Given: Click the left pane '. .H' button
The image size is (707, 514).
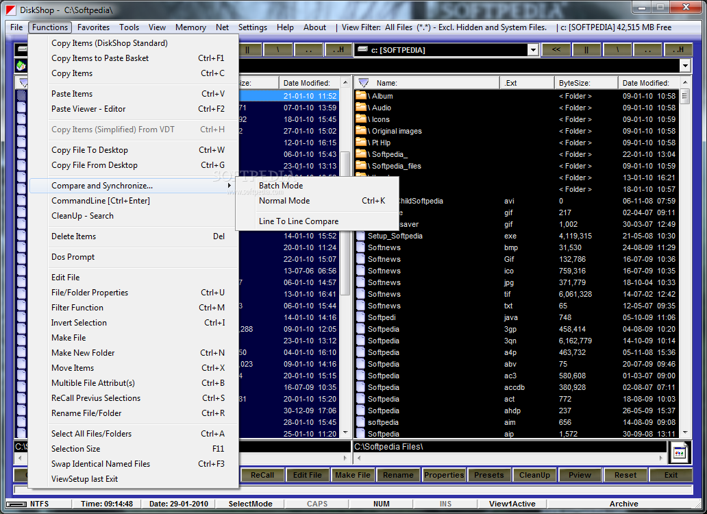Looking at the screenshot, I should 338,49.
